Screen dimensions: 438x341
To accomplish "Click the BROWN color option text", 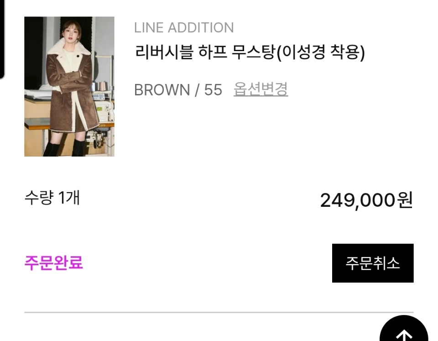I will coord(162,90).
